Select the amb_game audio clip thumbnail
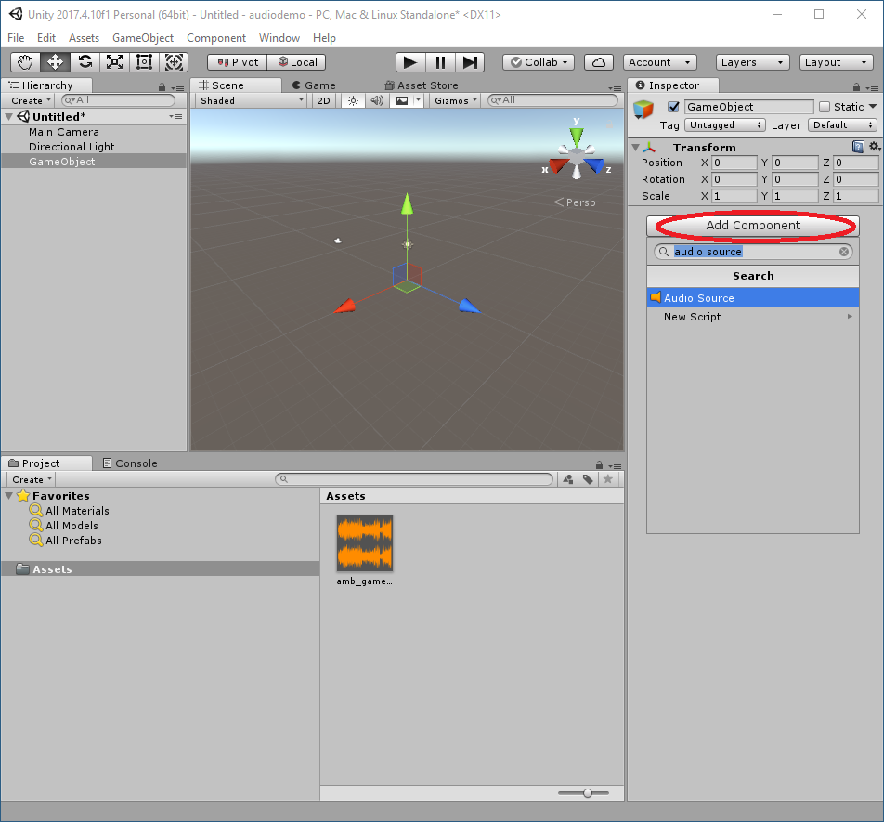The image size is (884, 822). (x=365, y=543)
